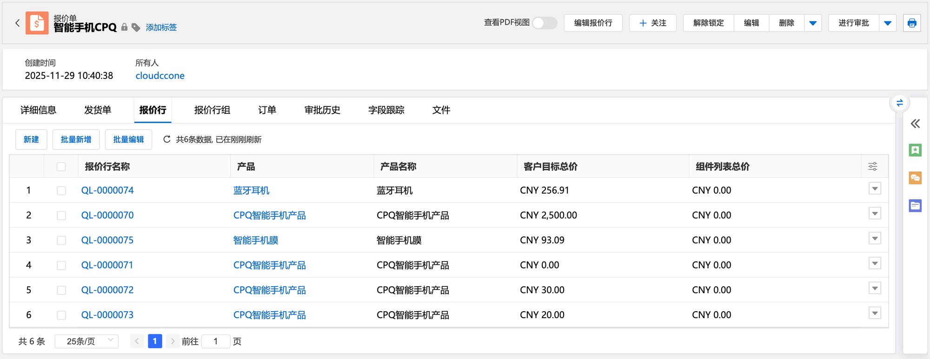Click the page number input field
930x359 pixels.
pos(216,341)
